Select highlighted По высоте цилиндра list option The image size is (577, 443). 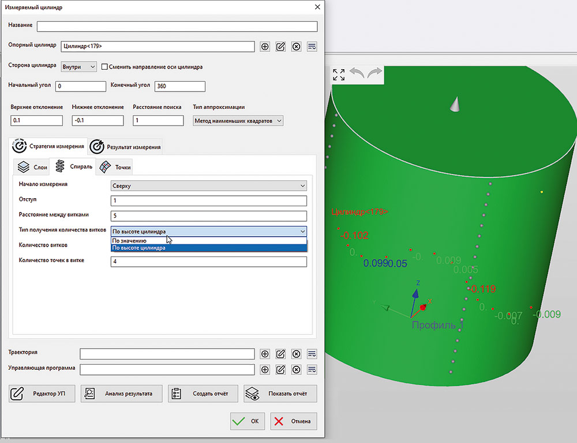pos(209,248)
